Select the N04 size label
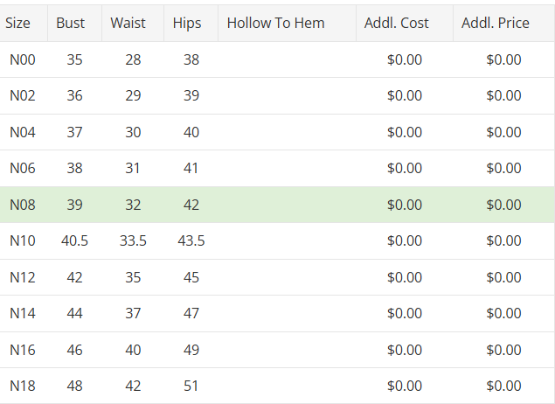This screenshot has width=555, height=404. (x=23, y=132)
